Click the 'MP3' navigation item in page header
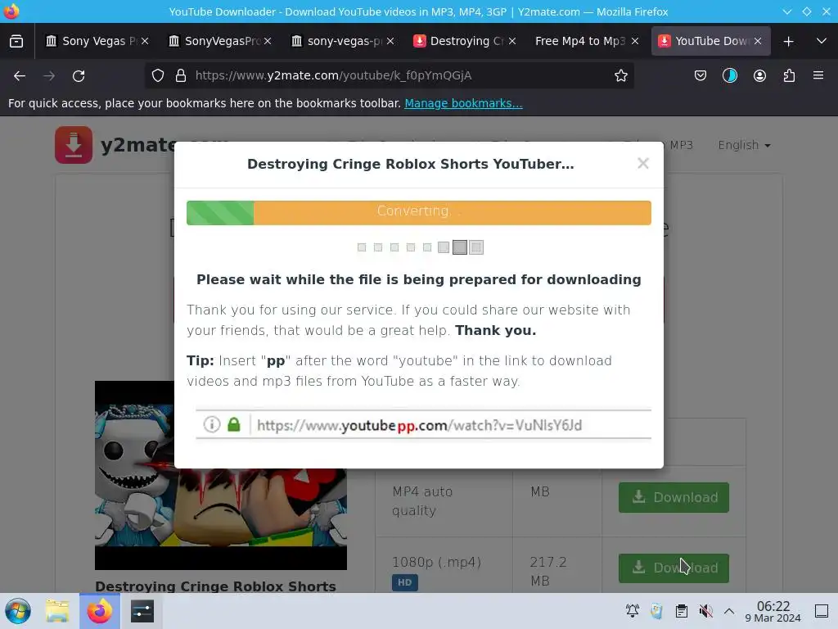This screenshot has width=838, height=629. (x=681, y=145)
